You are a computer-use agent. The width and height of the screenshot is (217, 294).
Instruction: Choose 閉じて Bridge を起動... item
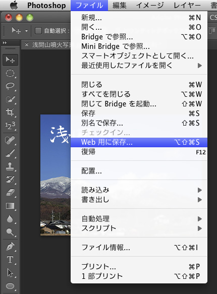pos(139,104)
